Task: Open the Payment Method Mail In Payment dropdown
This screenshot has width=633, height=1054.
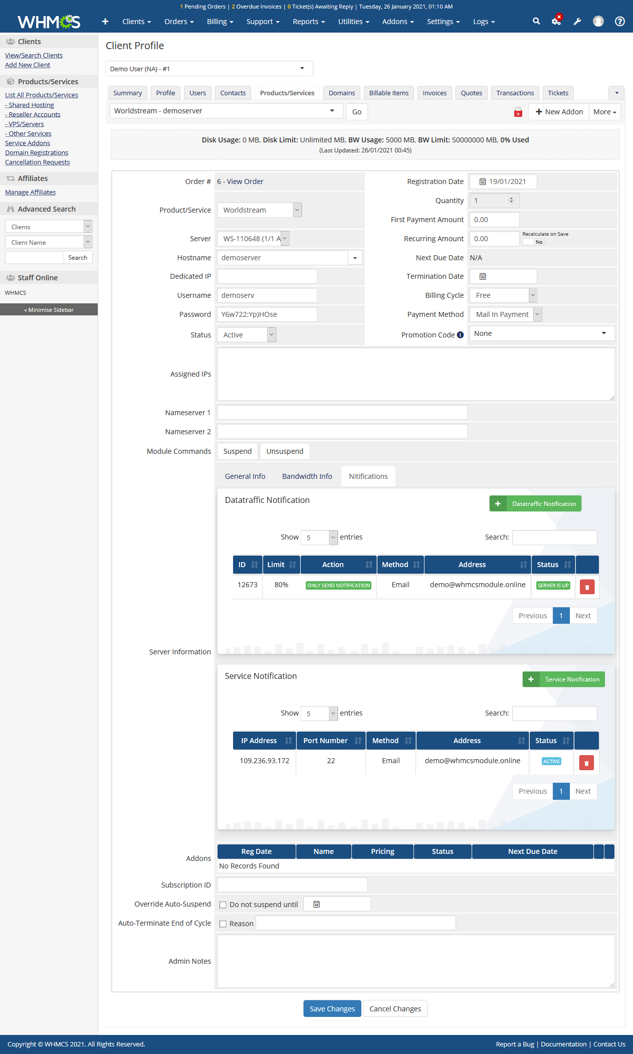Action: (506, 314)
